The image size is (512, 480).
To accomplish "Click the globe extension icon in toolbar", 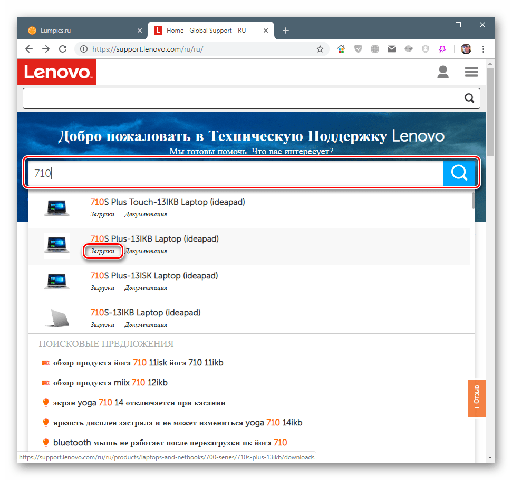I will pos(374,48).
